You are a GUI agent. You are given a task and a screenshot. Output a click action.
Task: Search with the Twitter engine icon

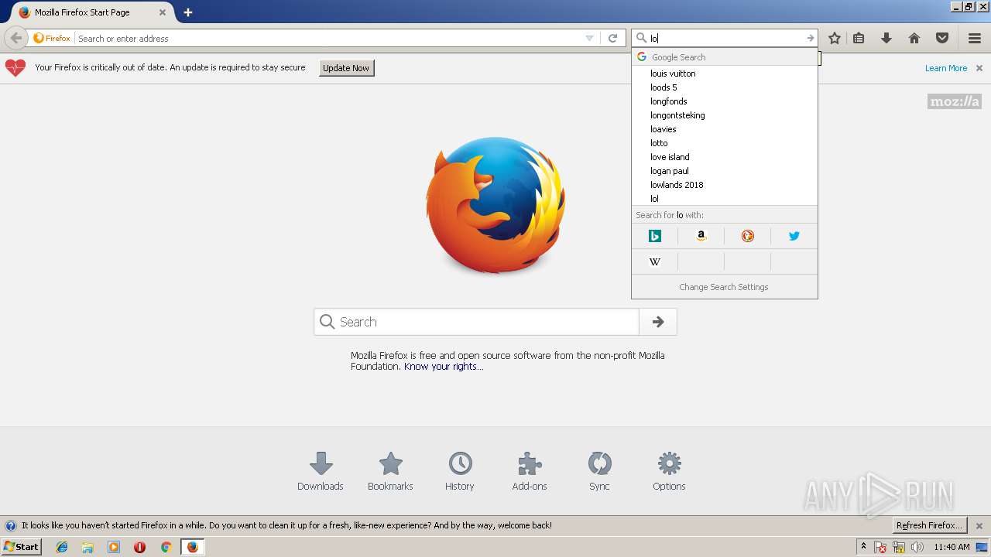794,236
